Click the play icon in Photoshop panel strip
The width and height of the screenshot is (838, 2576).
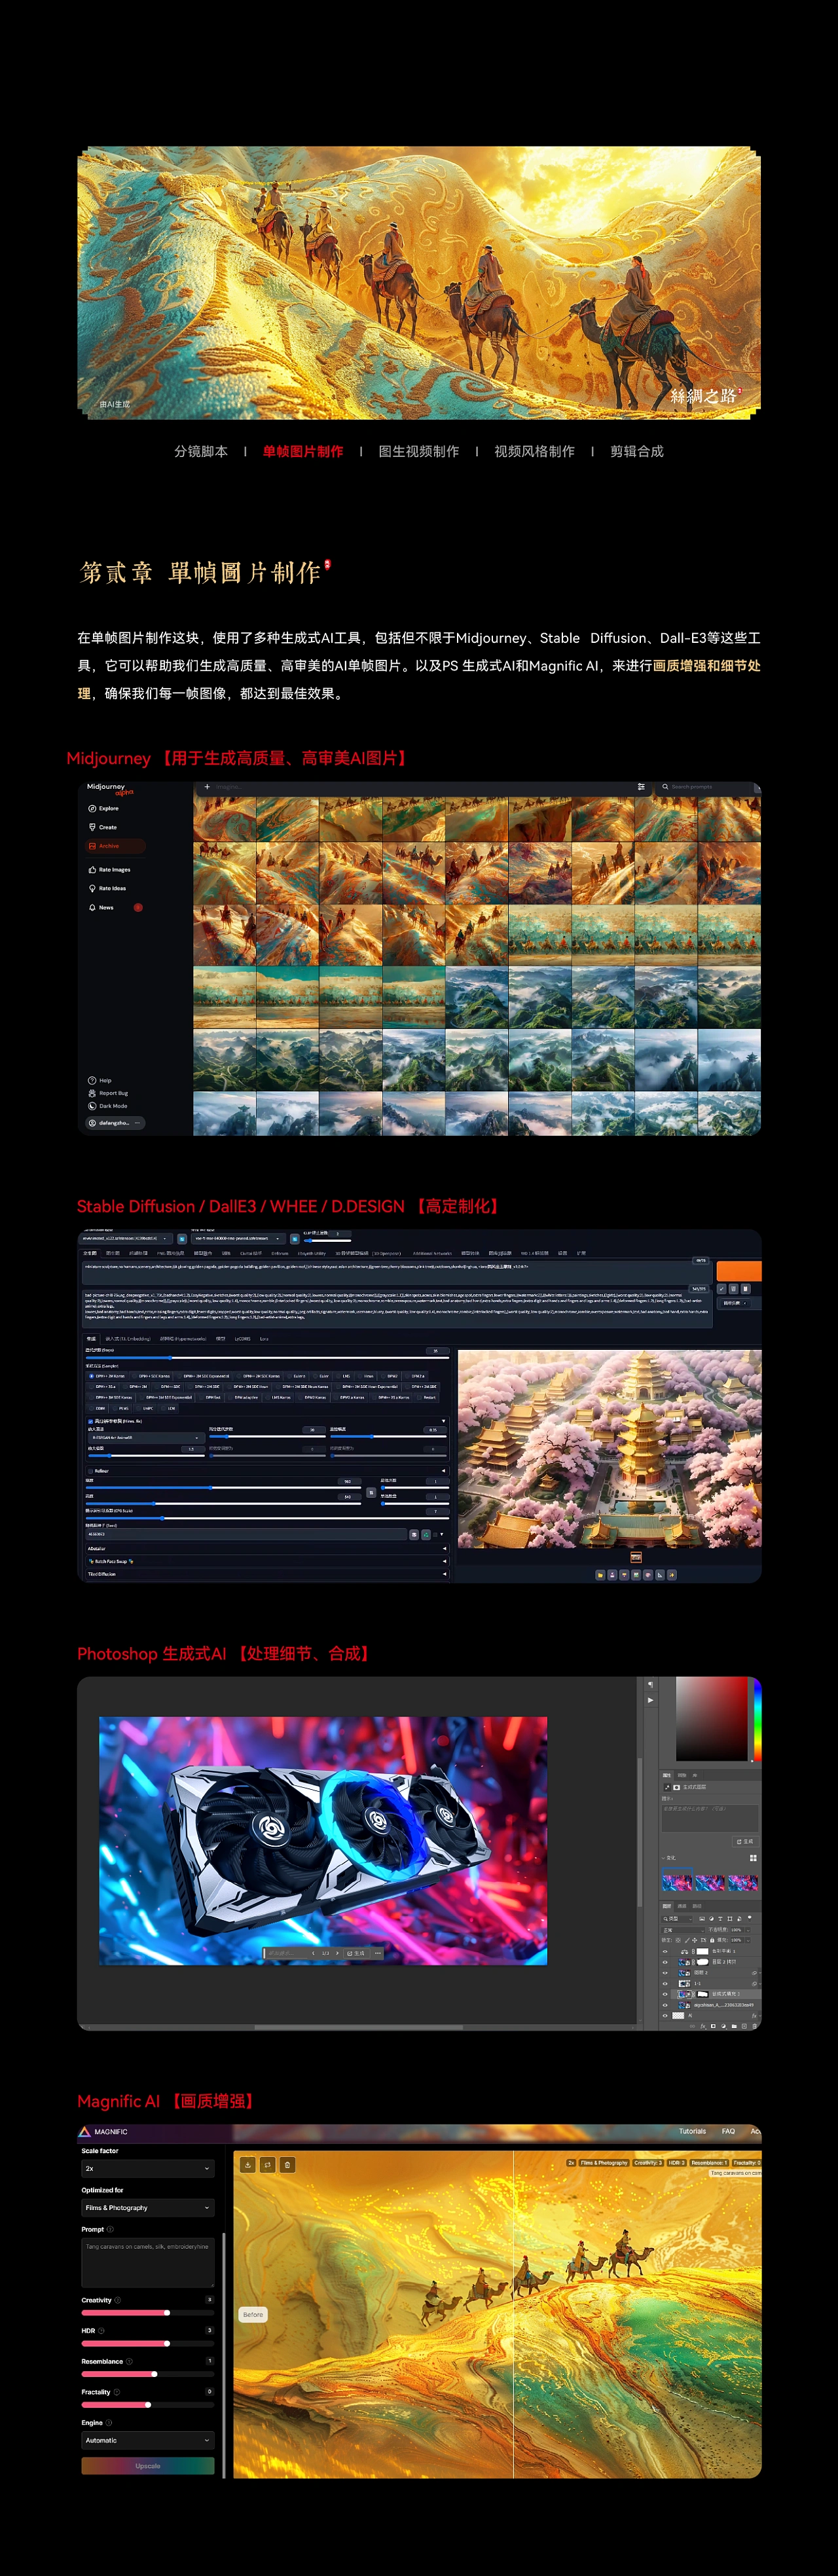click(x=651, y=1700)
